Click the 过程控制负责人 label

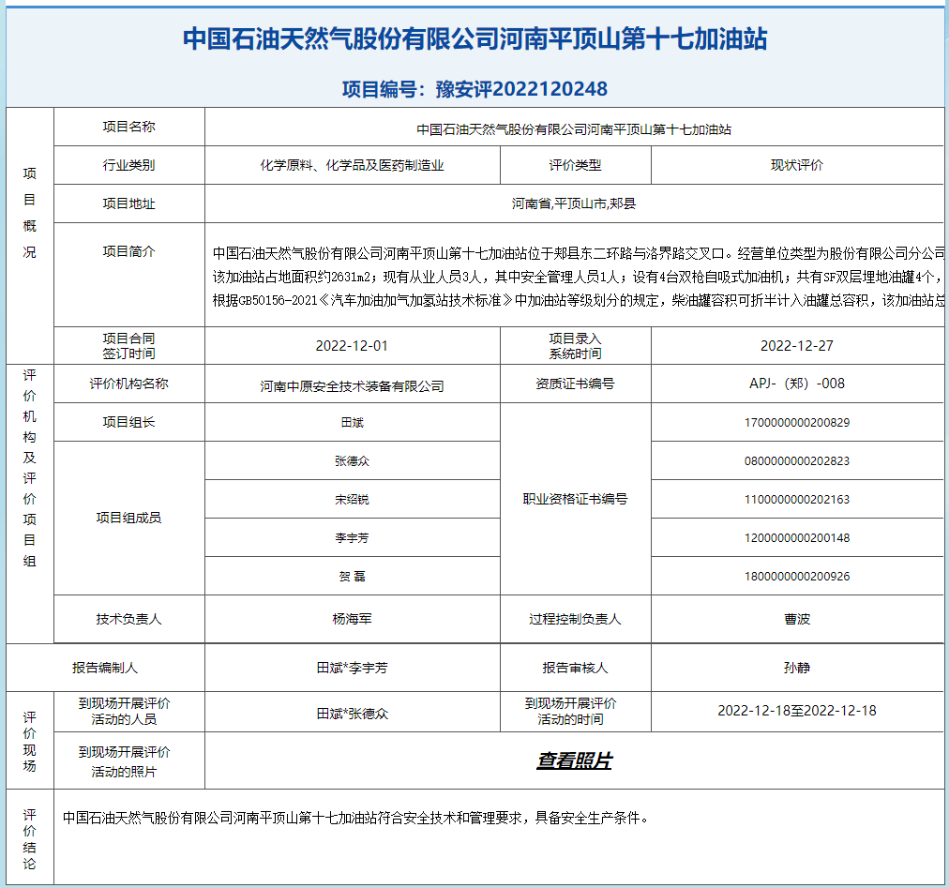pyautogui.click(x=575, y=619)
